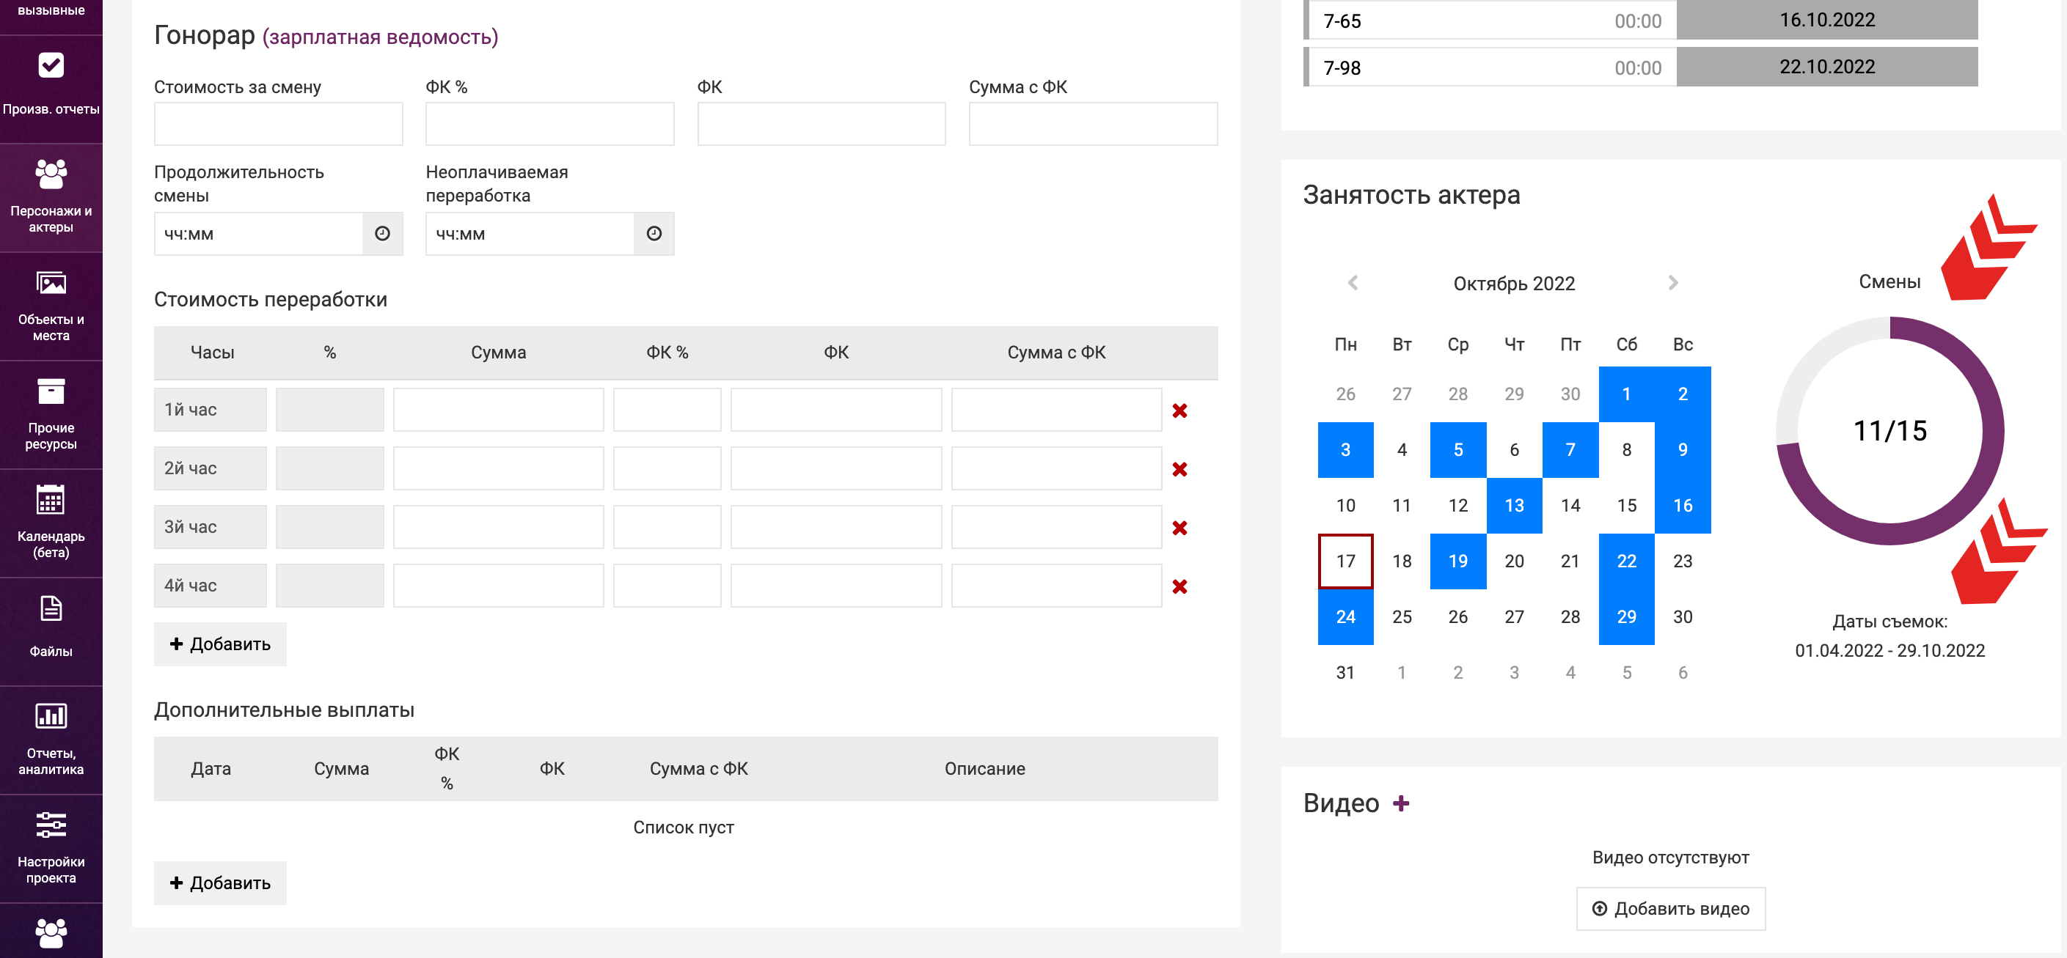The image size is (2067, 958).
Task: Open clock picker for Продолжительность смены
Action: [383, 233]
